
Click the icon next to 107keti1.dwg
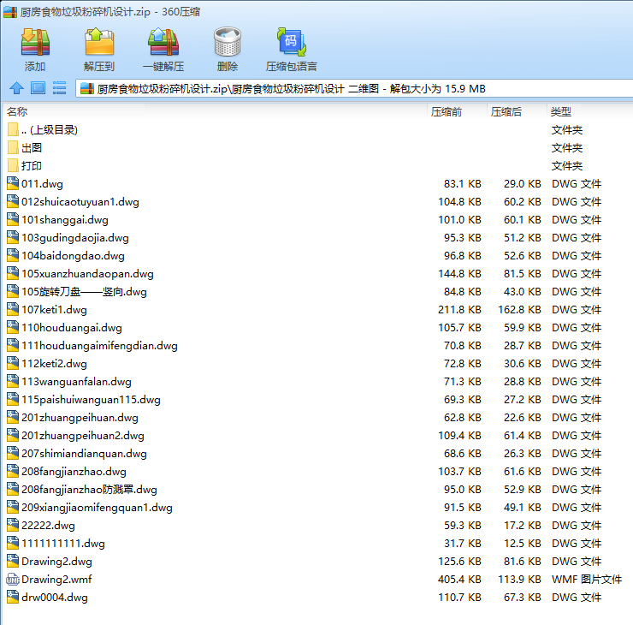pos(13,309)
